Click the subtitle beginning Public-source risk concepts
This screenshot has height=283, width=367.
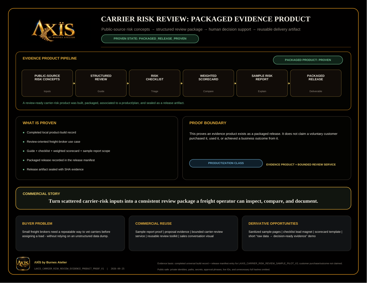(x=201, y=29)
